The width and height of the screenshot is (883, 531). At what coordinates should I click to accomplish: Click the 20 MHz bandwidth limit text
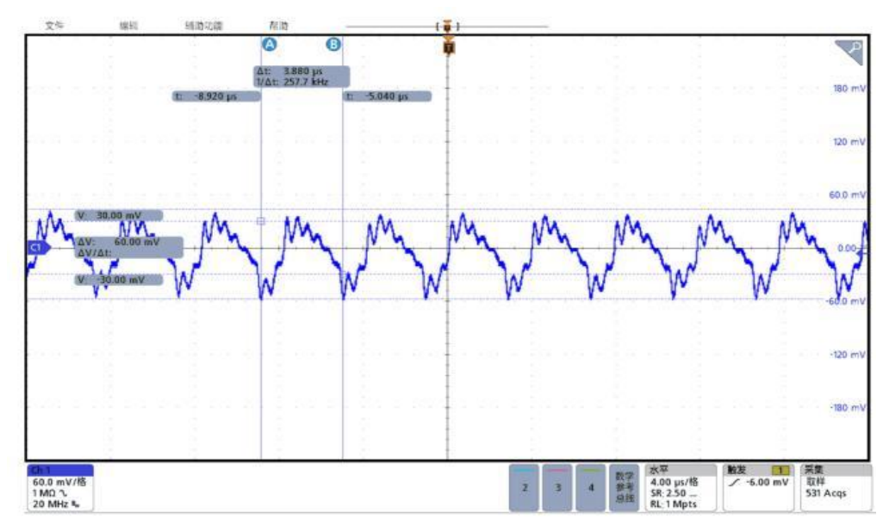tap(52, 504)
